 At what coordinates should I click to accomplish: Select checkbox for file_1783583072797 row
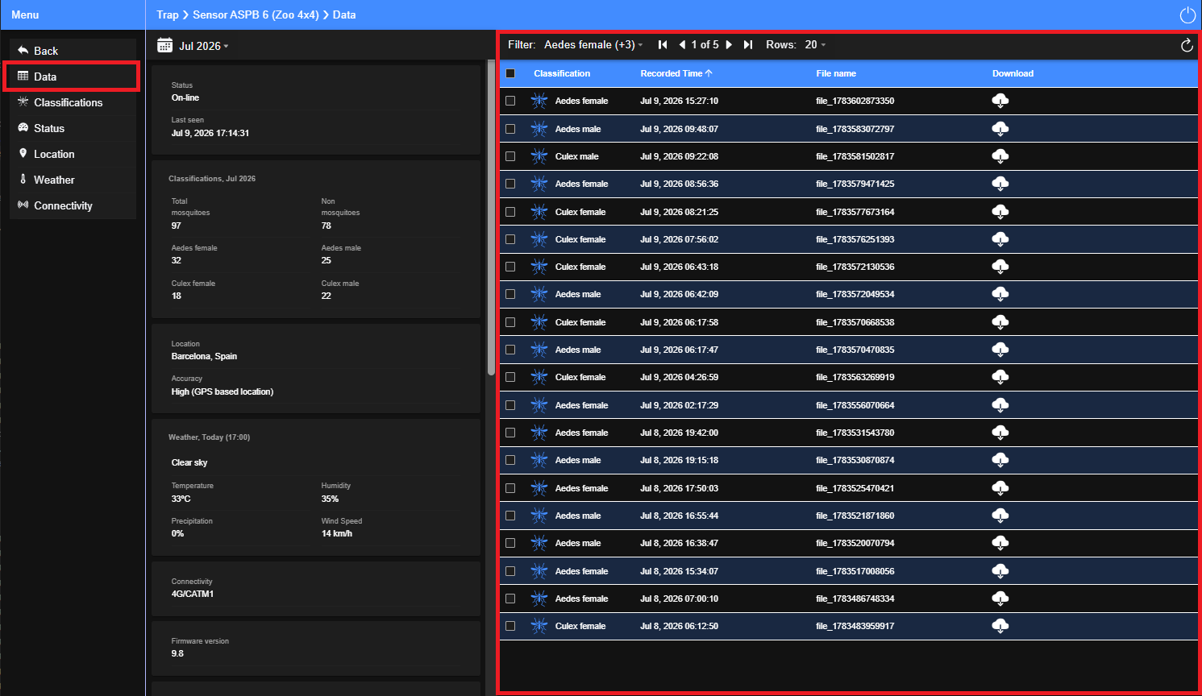510,129
